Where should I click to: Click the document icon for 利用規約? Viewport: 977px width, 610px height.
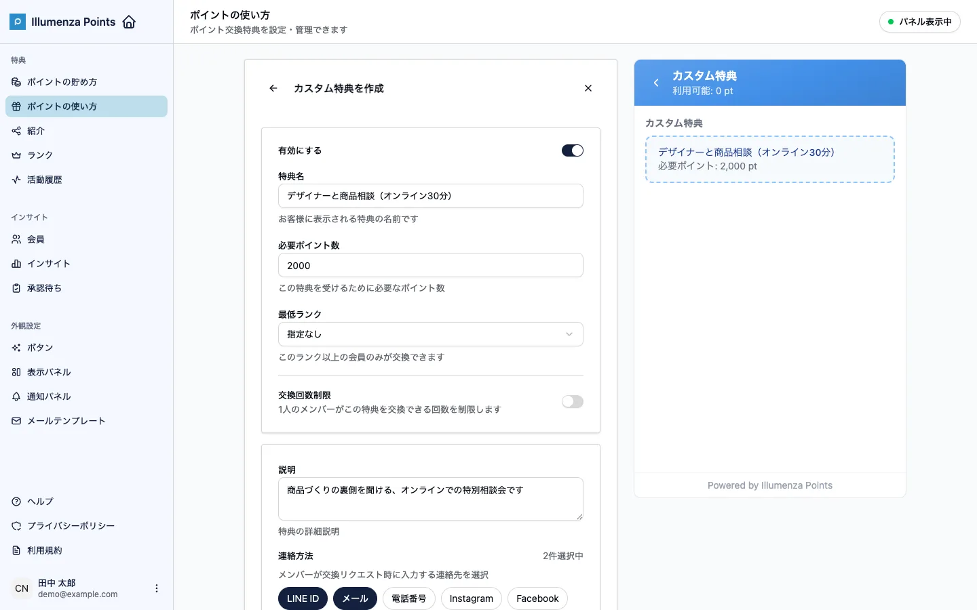[x=16, y=550]
